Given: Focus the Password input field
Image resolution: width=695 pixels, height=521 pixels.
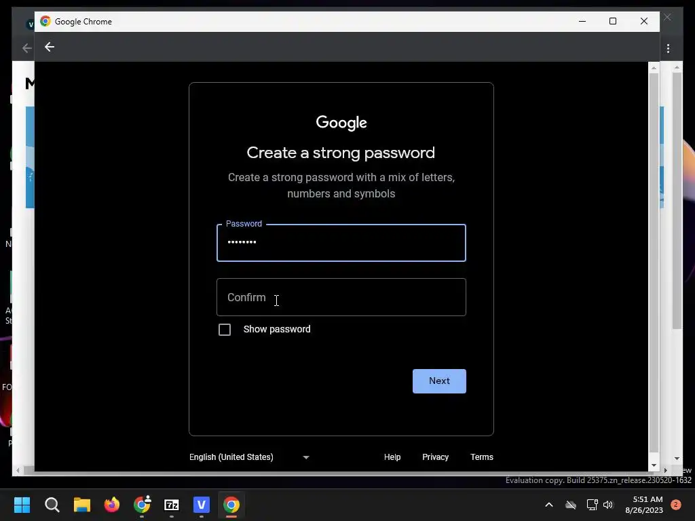Looking at the screenshot, I should pyautogui.click(x=341, y=243).
